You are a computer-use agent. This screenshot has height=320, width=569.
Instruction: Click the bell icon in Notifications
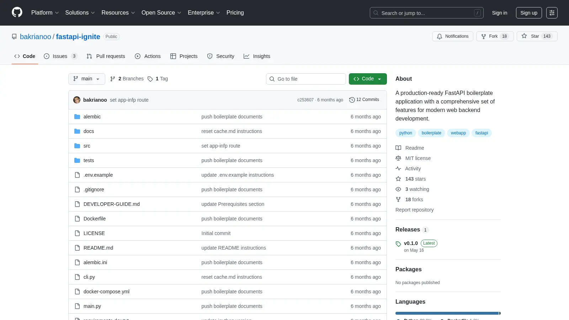coord(440,36)
